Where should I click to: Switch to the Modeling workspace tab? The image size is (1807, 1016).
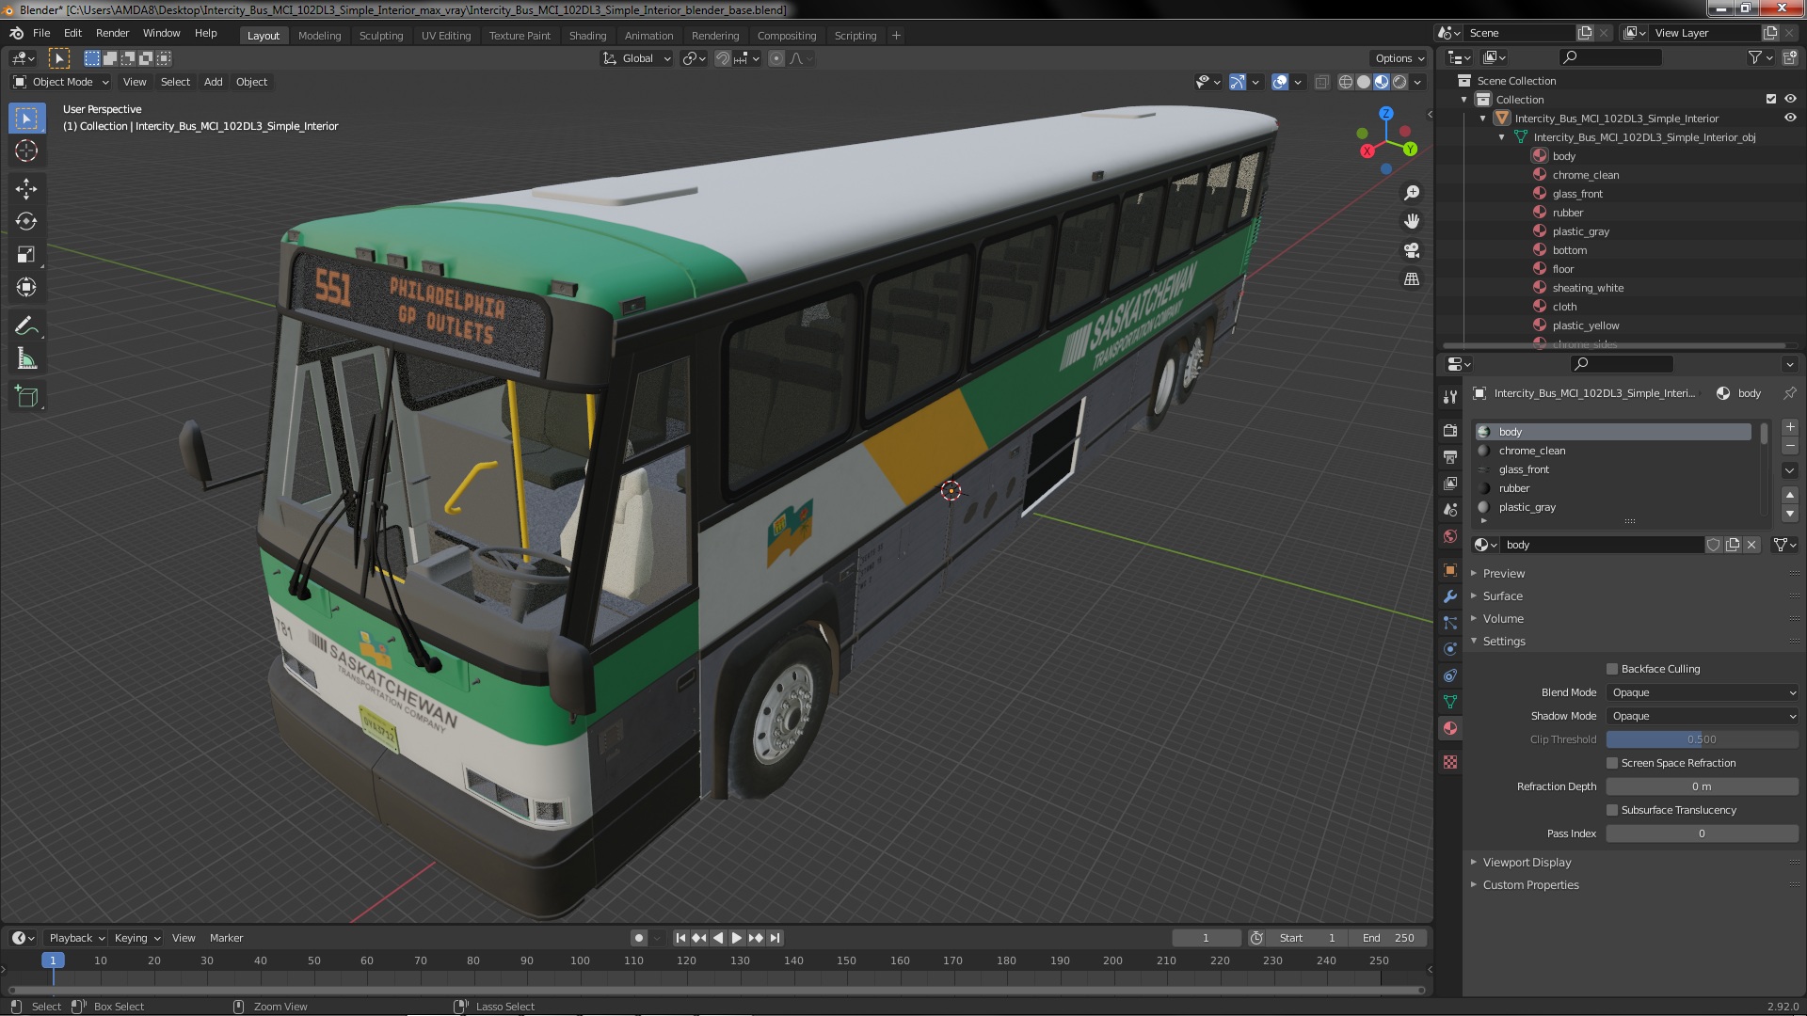(319, 36)
